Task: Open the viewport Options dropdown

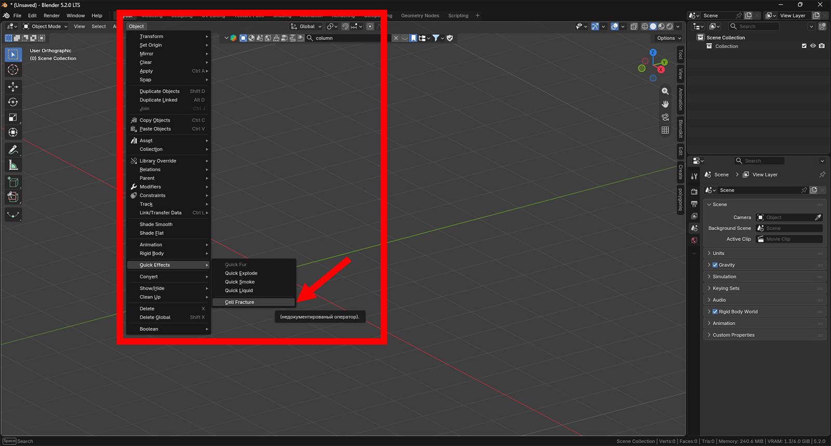Action: pos(669,38)
